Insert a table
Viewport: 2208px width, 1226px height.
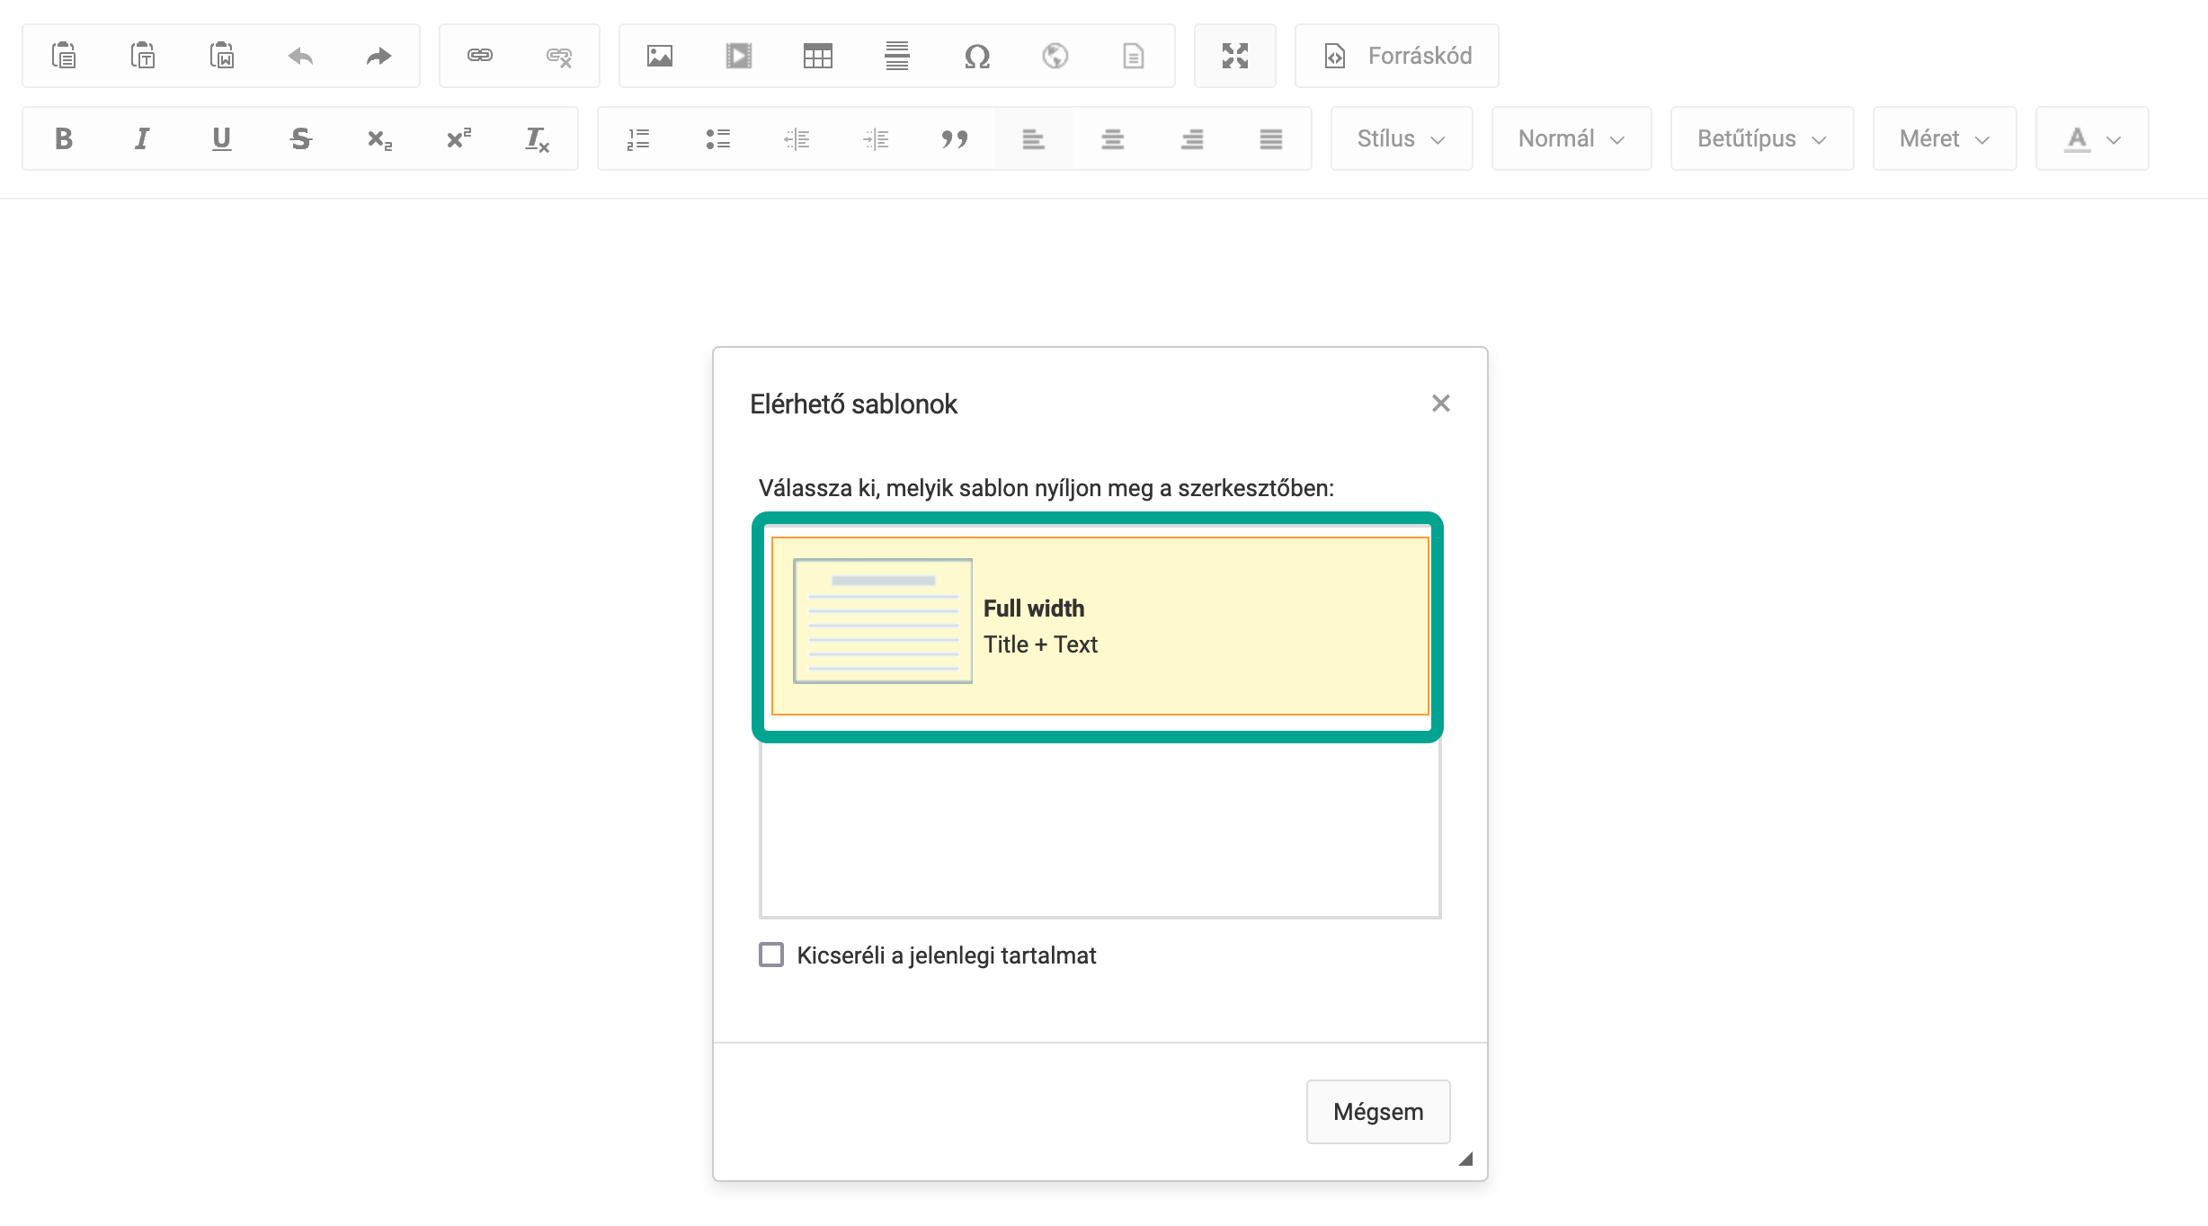point(818,56)
